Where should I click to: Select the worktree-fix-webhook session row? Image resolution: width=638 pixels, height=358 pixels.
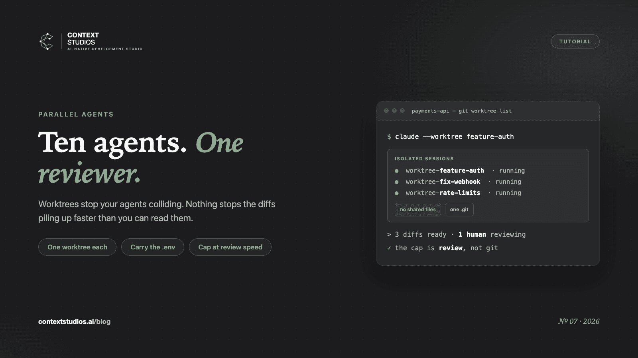tap(458, 182)
